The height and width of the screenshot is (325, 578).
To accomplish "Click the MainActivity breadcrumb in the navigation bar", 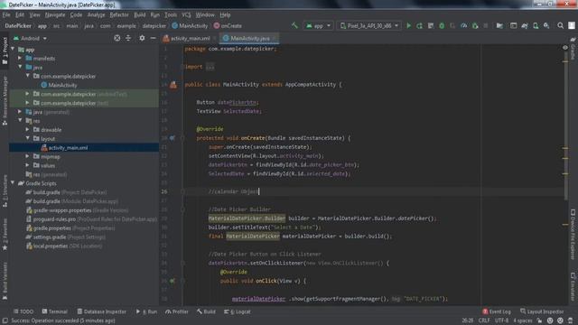I will pos(190,26).
